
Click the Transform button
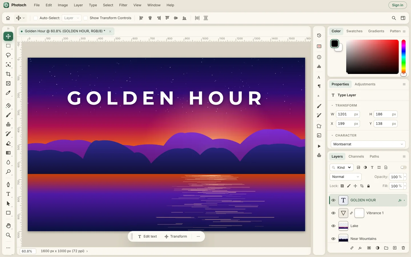pos(176,236)
